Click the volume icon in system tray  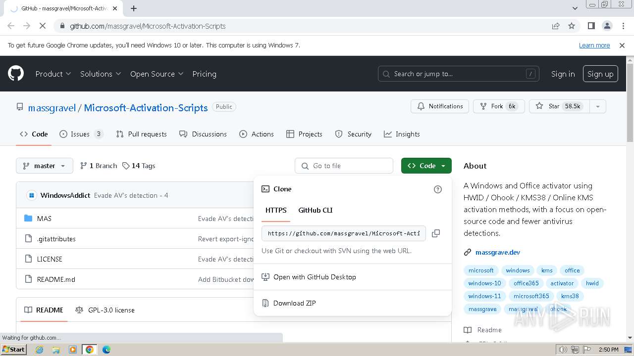point(563,350)
